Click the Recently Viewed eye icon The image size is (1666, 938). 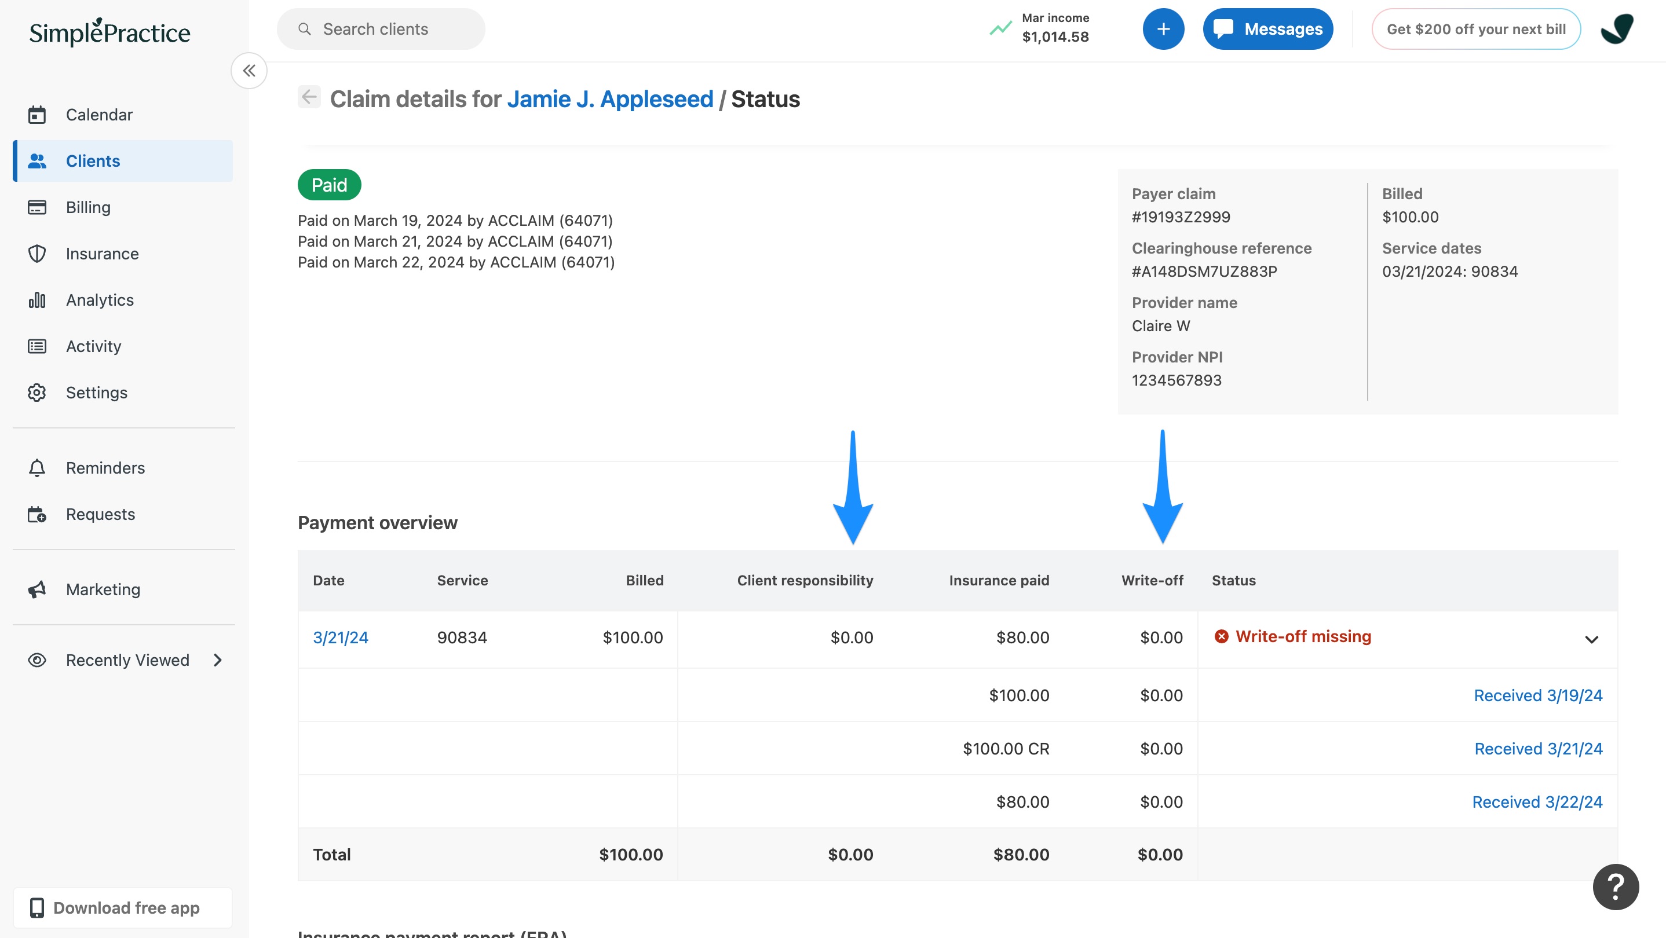(37, 660)
